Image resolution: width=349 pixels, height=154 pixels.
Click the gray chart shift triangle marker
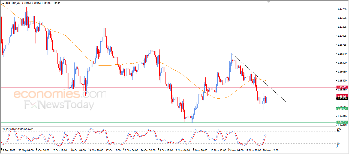[269, 2]
